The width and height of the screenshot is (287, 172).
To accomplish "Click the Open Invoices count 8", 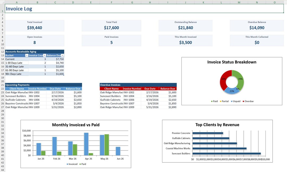I will (x=35, y=43).
